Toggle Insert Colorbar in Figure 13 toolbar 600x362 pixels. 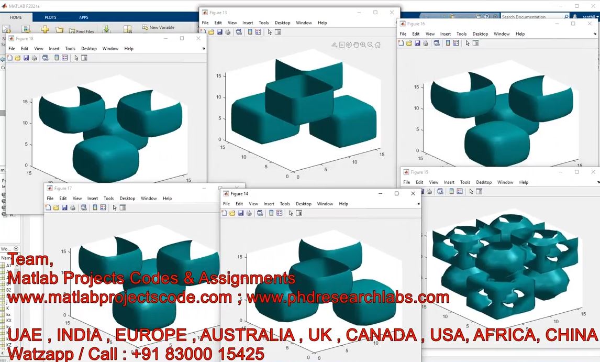pyautogui.click(x=250, y=32)
